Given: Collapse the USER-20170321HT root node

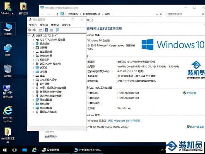Looking at the screenshot, I should (x=29, y=36).
